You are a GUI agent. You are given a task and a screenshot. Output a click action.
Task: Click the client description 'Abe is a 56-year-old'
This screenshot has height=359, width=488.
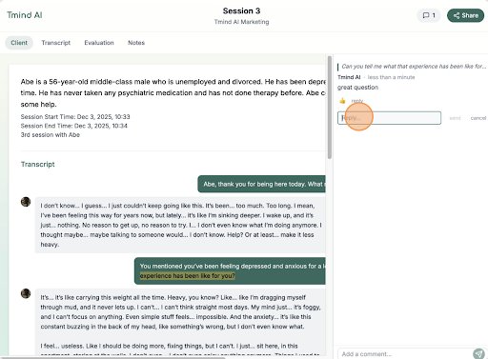tap(173, 93)
